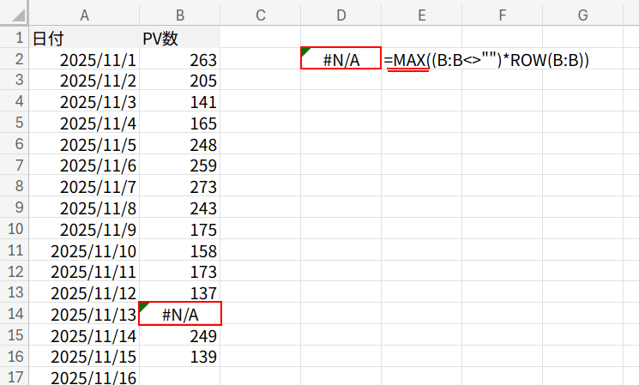
Task: Select the 日付 header cell
Action: click(84, 39)
